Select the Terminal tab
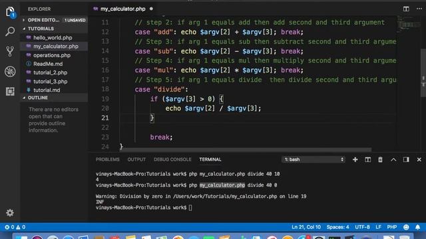Image resolution: width=426 pixels, height=239 pixels. (x=210, y=159)
